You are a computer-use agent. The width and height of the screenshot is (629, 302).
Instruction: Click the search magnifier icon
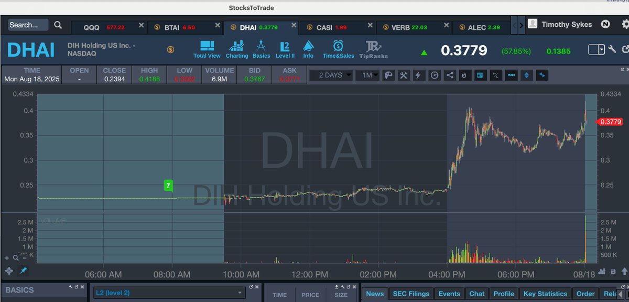[x=58, y=25]
